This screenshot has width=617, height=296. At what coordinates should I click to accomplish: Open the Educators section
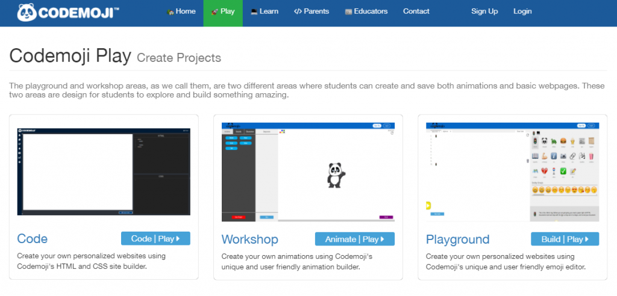(x=366, y=11)
